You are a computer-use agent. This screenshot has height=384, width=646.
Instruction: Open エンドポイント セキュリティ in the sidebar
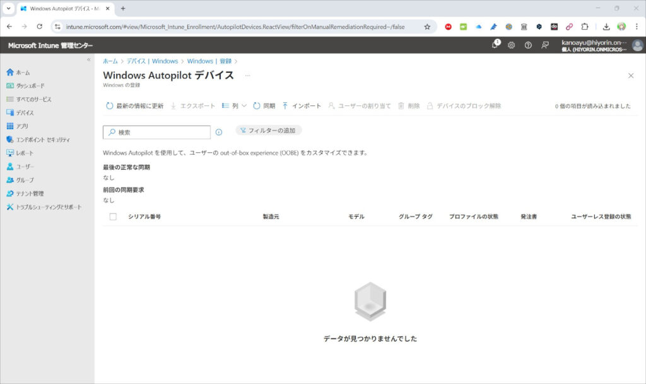coord(38,140)
